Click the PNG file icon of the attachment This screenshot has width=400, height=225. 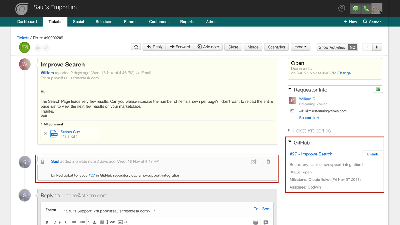click(54, 134)
